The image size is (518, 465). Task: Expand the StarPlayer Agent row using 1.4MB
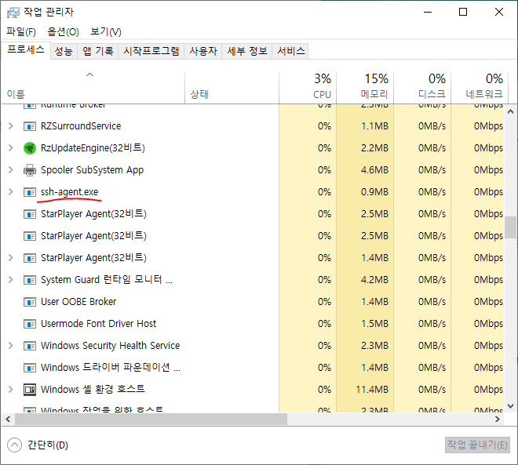[x=10, y=257]
